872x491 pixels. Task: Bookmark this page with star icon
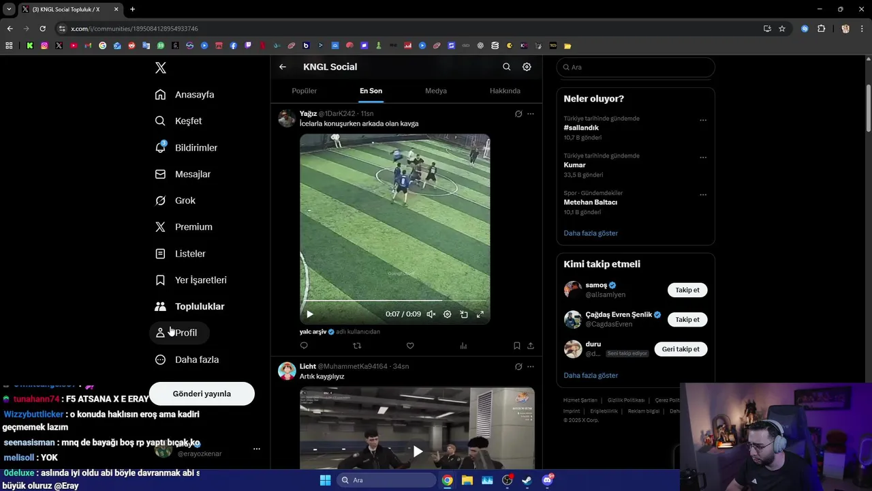coord(782,29)
